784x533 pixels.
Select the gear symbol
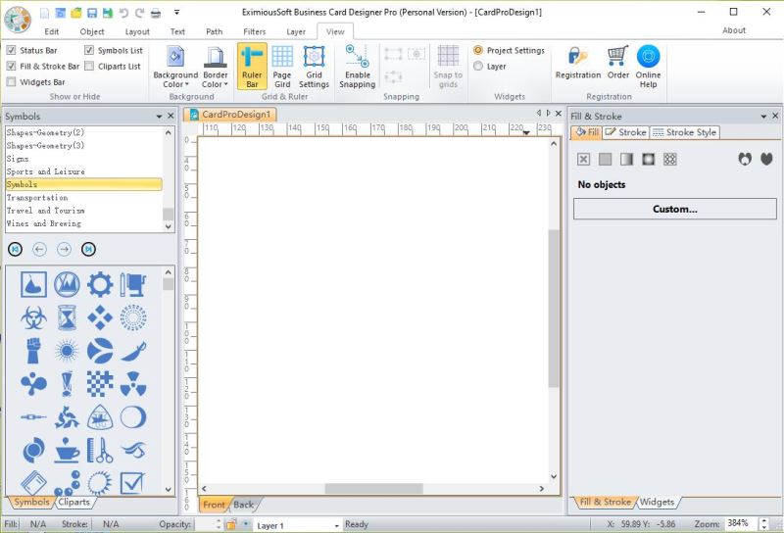[100, 284]
